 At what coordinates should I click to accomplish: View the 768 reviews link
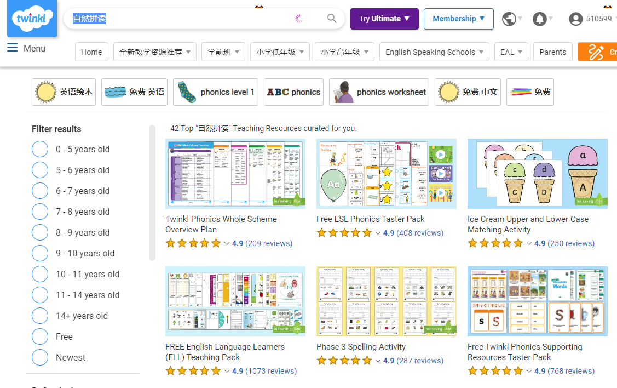click(x=571, y=371)
